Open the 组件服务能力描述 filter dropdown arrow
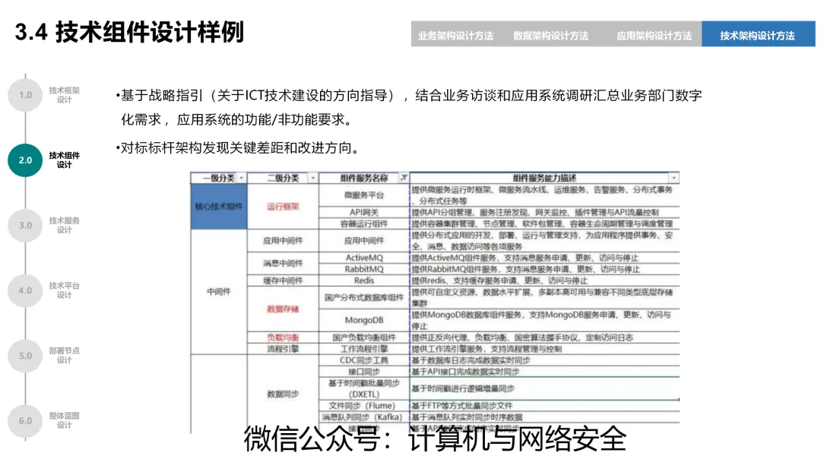This screenshot has height=462, width=821. [674, 178]
